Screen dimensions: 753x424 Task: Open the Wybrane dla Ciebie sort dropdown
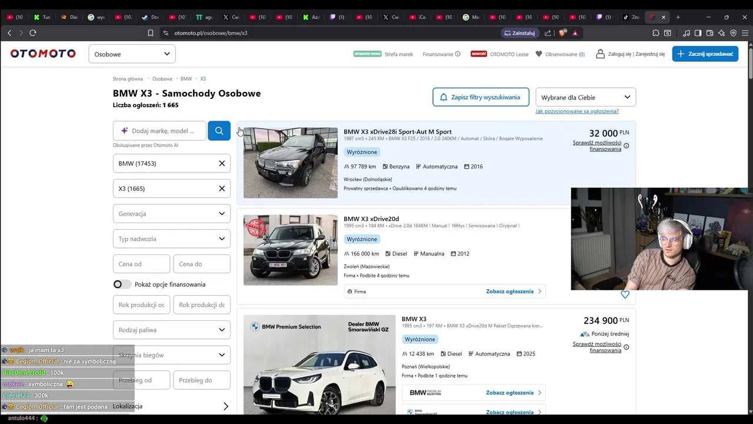tap(585, 97)
